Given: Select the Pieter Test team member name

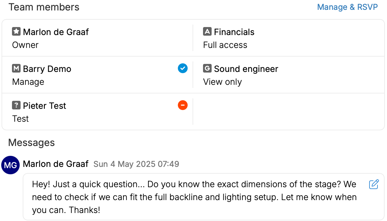Looking at the screenshot, I should coord(45,106).
